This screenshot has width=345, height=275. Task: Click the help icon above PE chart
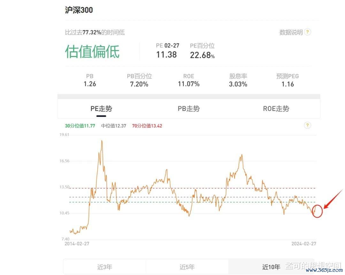coord(307,125)
